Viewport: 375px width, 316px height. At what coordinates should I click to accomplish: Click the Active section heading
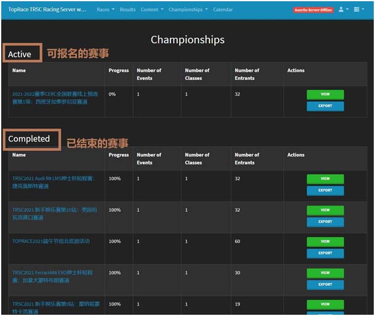[20, 54]
